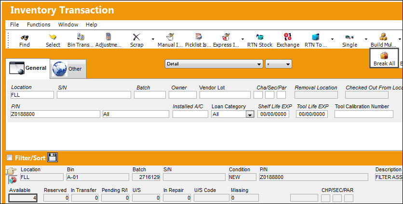
Task: Open the Loan Category dropdown
Action: (x=250, y=114)
